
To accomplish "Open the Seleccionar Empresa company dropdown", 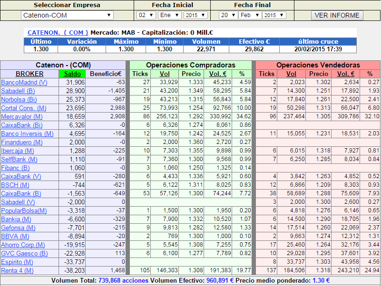I will 67,15.
